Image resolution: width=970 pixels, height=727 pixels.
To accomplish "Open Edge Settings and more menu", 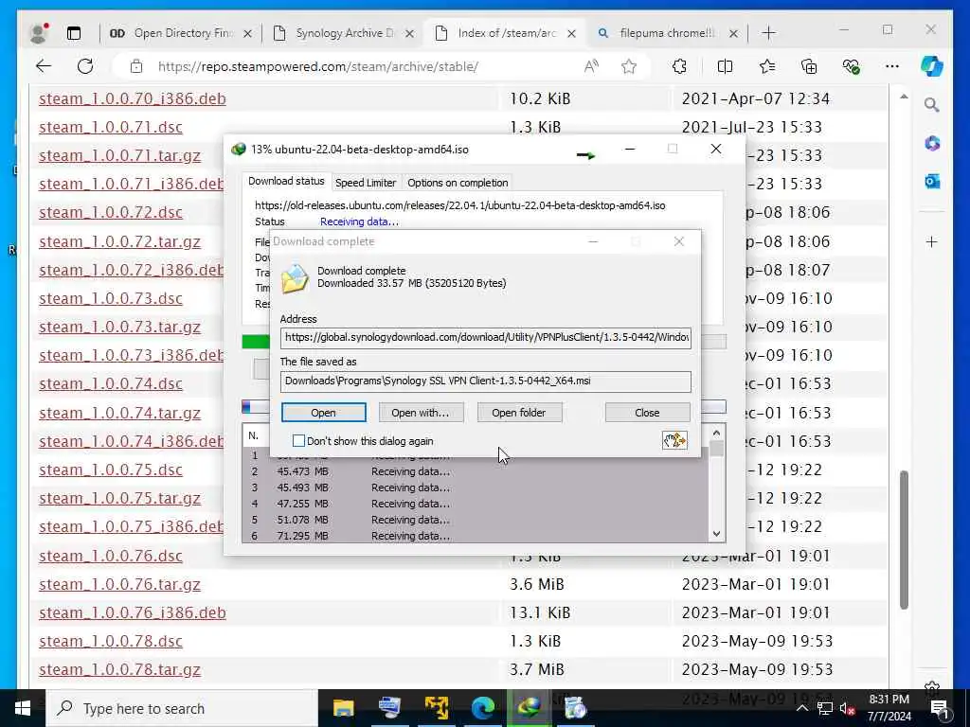I will [x=892, y=66].
